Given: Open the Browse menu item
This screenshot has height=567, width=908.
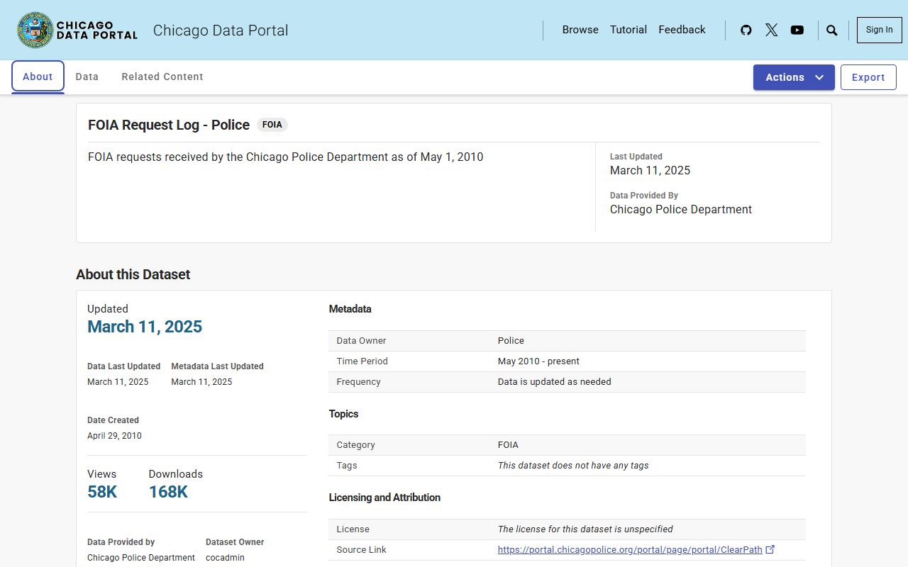Looking at the screenshot, I should pos(580,30).
